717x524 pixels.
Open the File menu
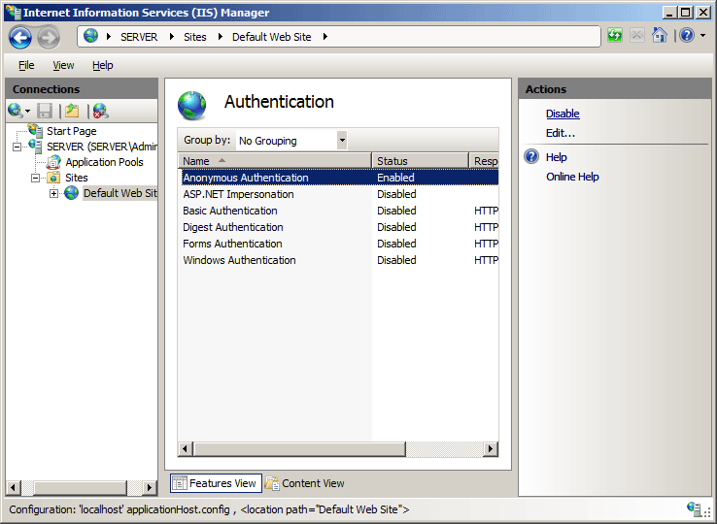coord(26,65)
